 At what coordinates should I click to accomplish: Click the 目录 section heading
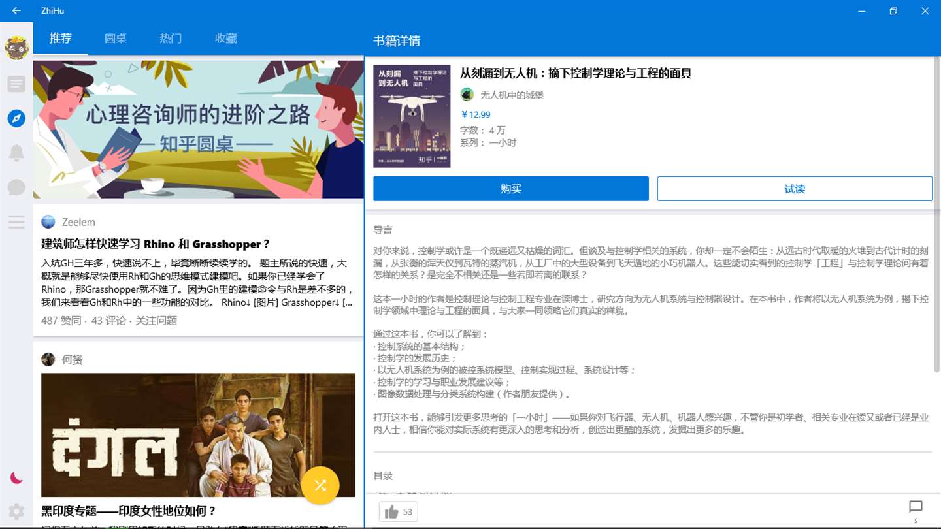pyautogui.click(x=383, y=475)
